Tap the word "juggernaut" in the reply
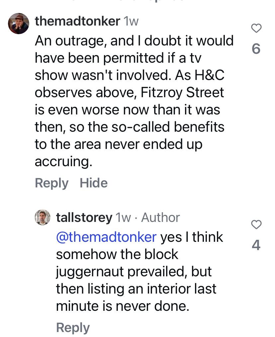This screenshot has width=275, height=337. (92, 272)
